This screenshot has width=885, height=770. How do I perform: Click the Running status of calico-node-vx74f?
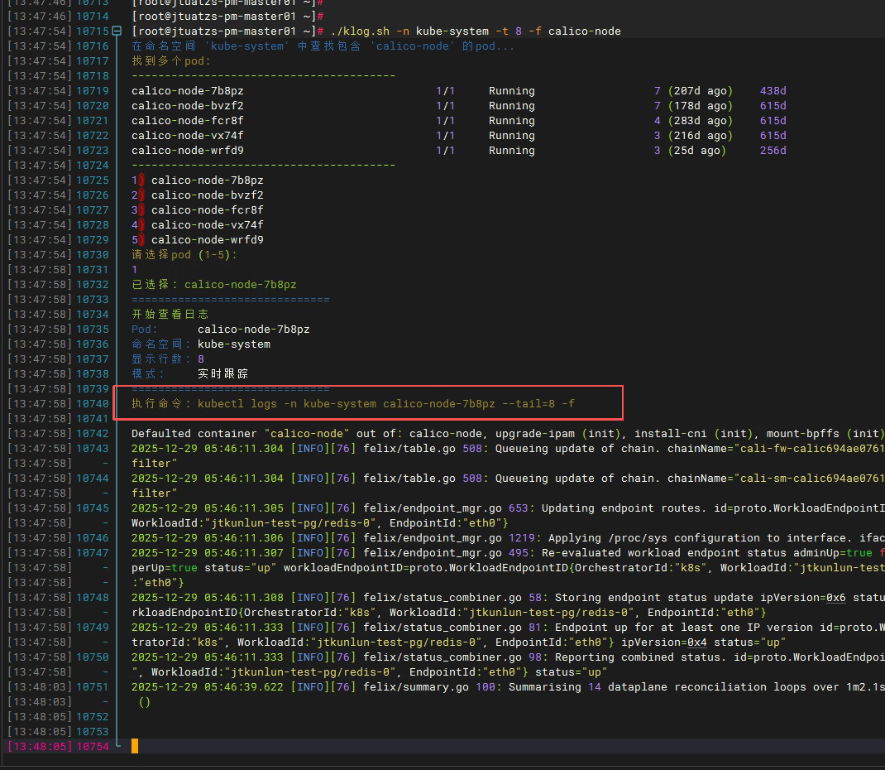coord(511,136)
